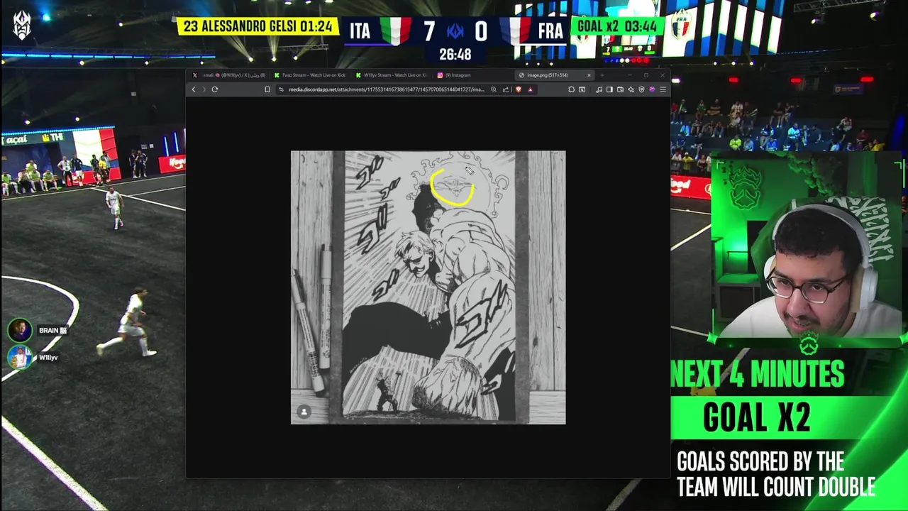Click W1llyv participant avatar
Screen dimensions: 908x511
(20, 357)
